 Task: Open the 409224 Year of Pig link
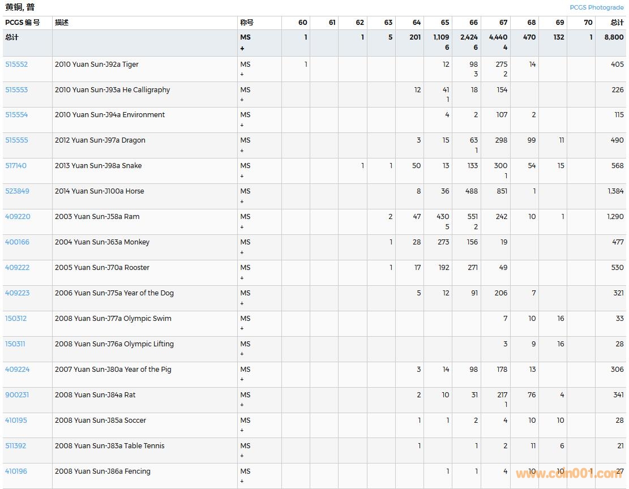tap(17, 370)
